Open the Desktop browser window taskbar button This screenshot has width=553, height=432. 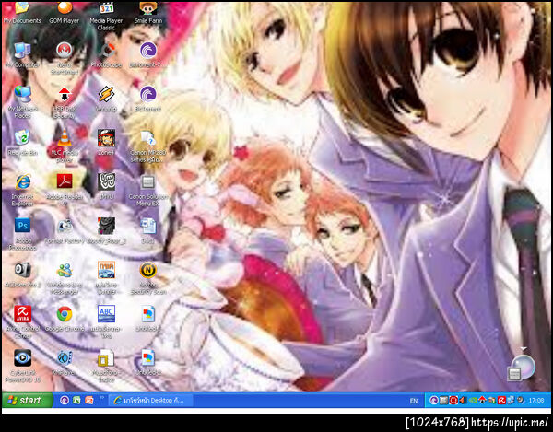(150, 401)
